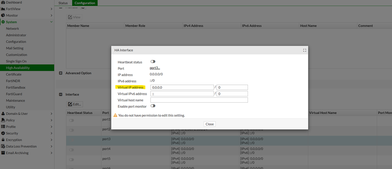Toggle heartbeat status for port2 row
Screen dimensions: 392x169
(71, 130)
